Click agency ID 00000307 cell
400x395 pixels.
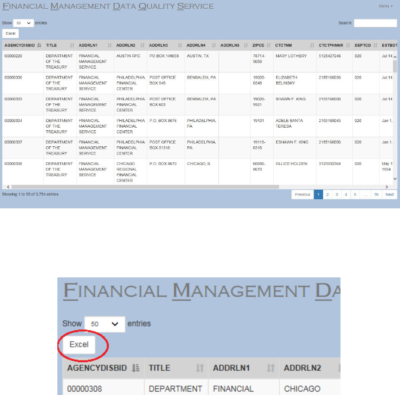(x=23, y=148)
